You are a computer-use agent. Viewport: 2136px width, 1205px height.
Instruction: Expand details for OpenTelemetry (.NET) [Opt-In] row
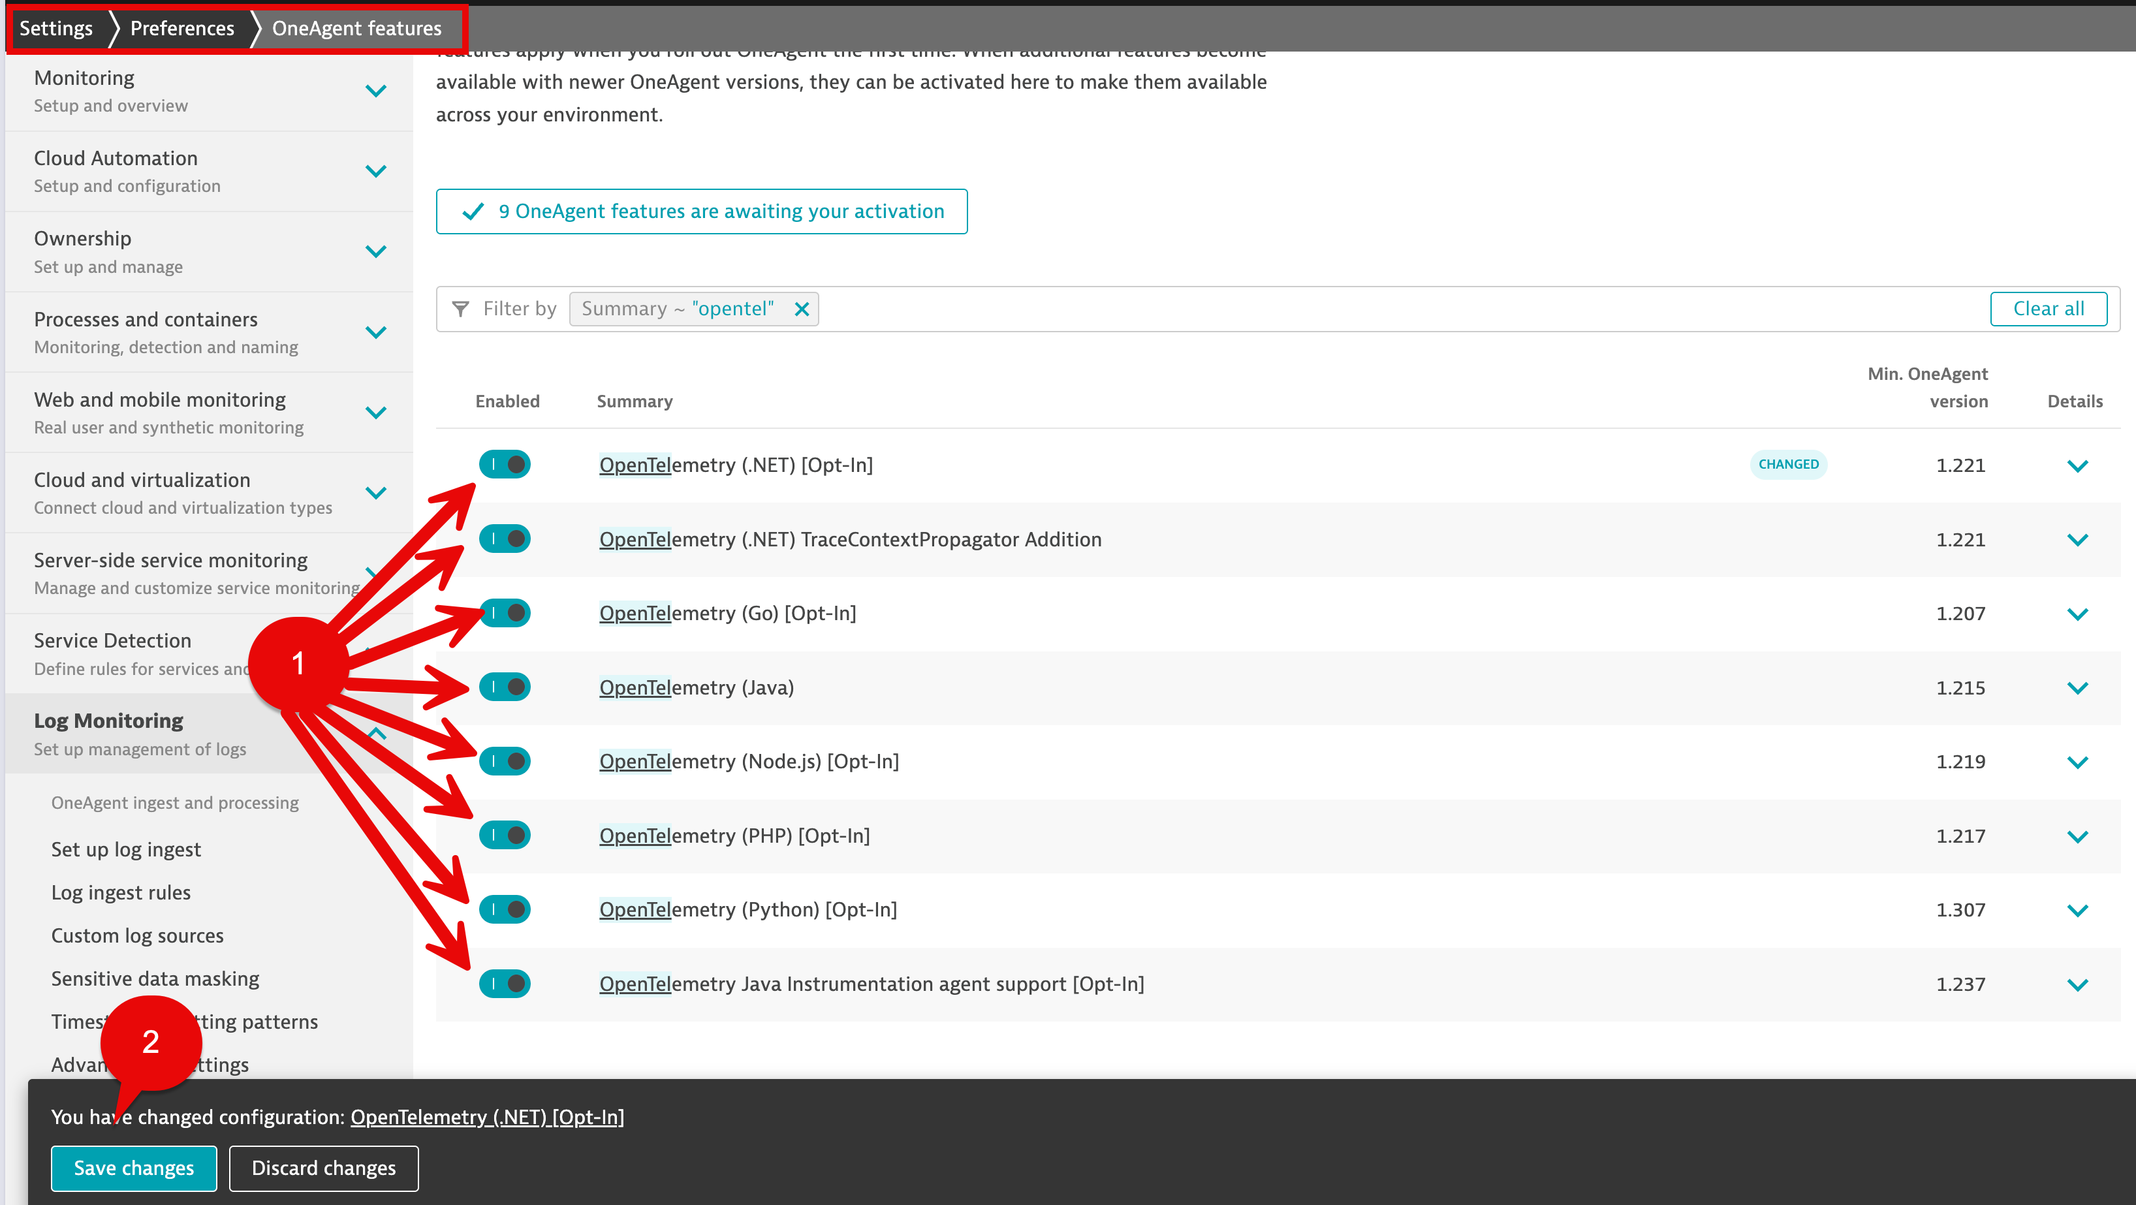point(2077,466)
